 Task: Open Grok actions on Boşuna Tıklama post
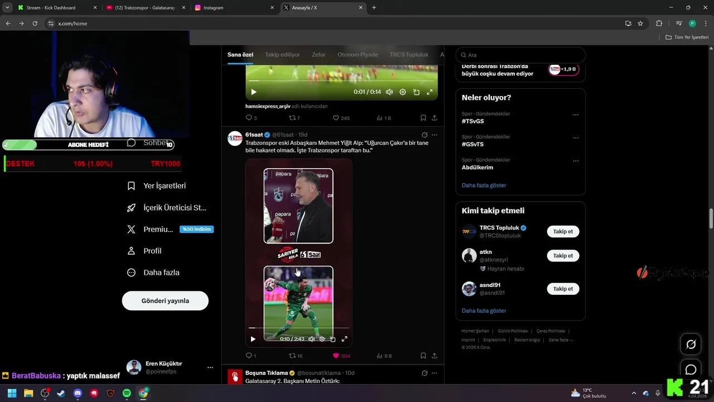[424, 373]
